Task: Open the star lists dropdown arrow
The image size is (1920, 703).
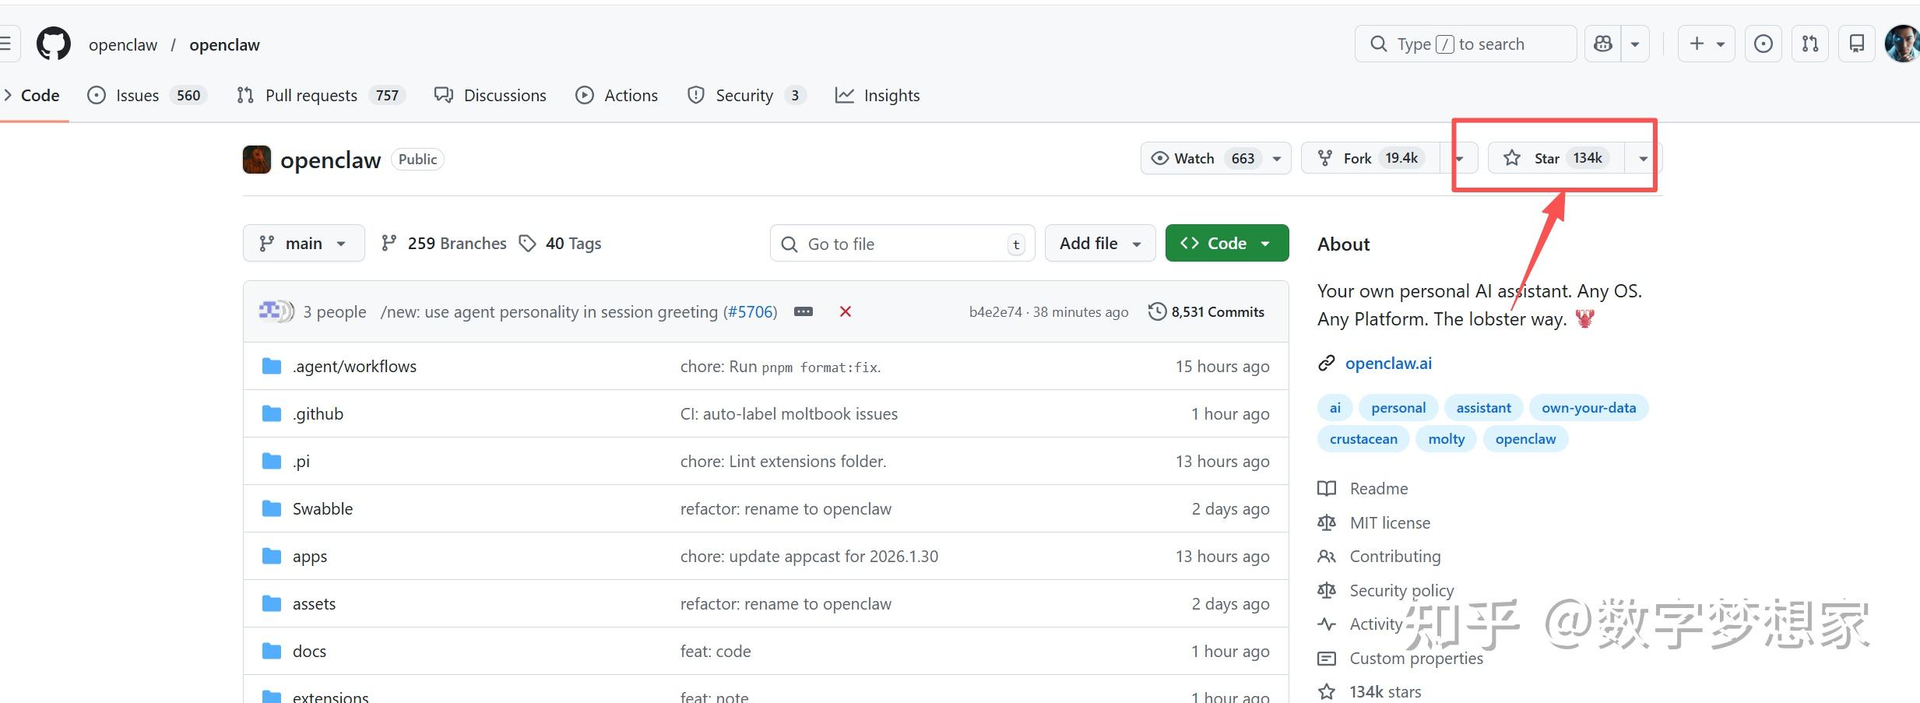Action: 1643,158
